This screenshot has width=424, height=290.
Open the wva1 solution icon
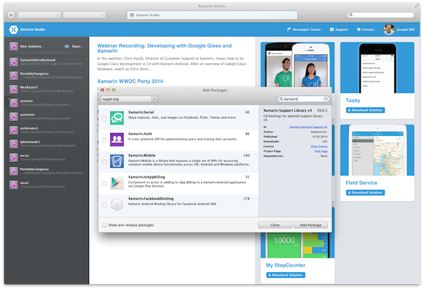click(13, 185)
